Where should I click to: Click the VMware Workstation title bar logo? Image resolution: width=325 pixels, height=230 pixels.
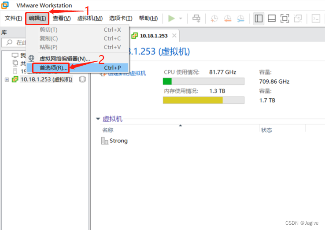pos(5,5)
